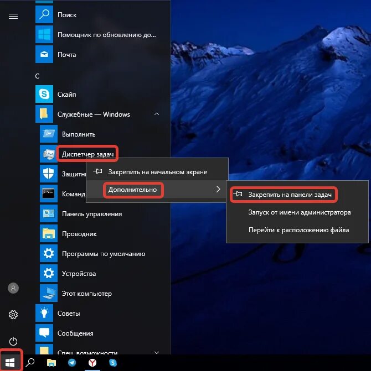Open the Устройства gear icon

[49, 273]
